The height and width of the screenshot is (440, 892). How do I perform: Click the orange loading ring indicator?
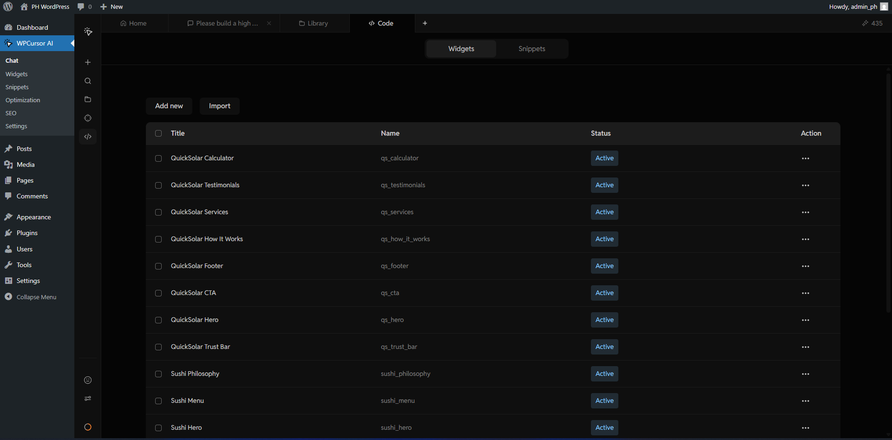(x=87, y=427)
